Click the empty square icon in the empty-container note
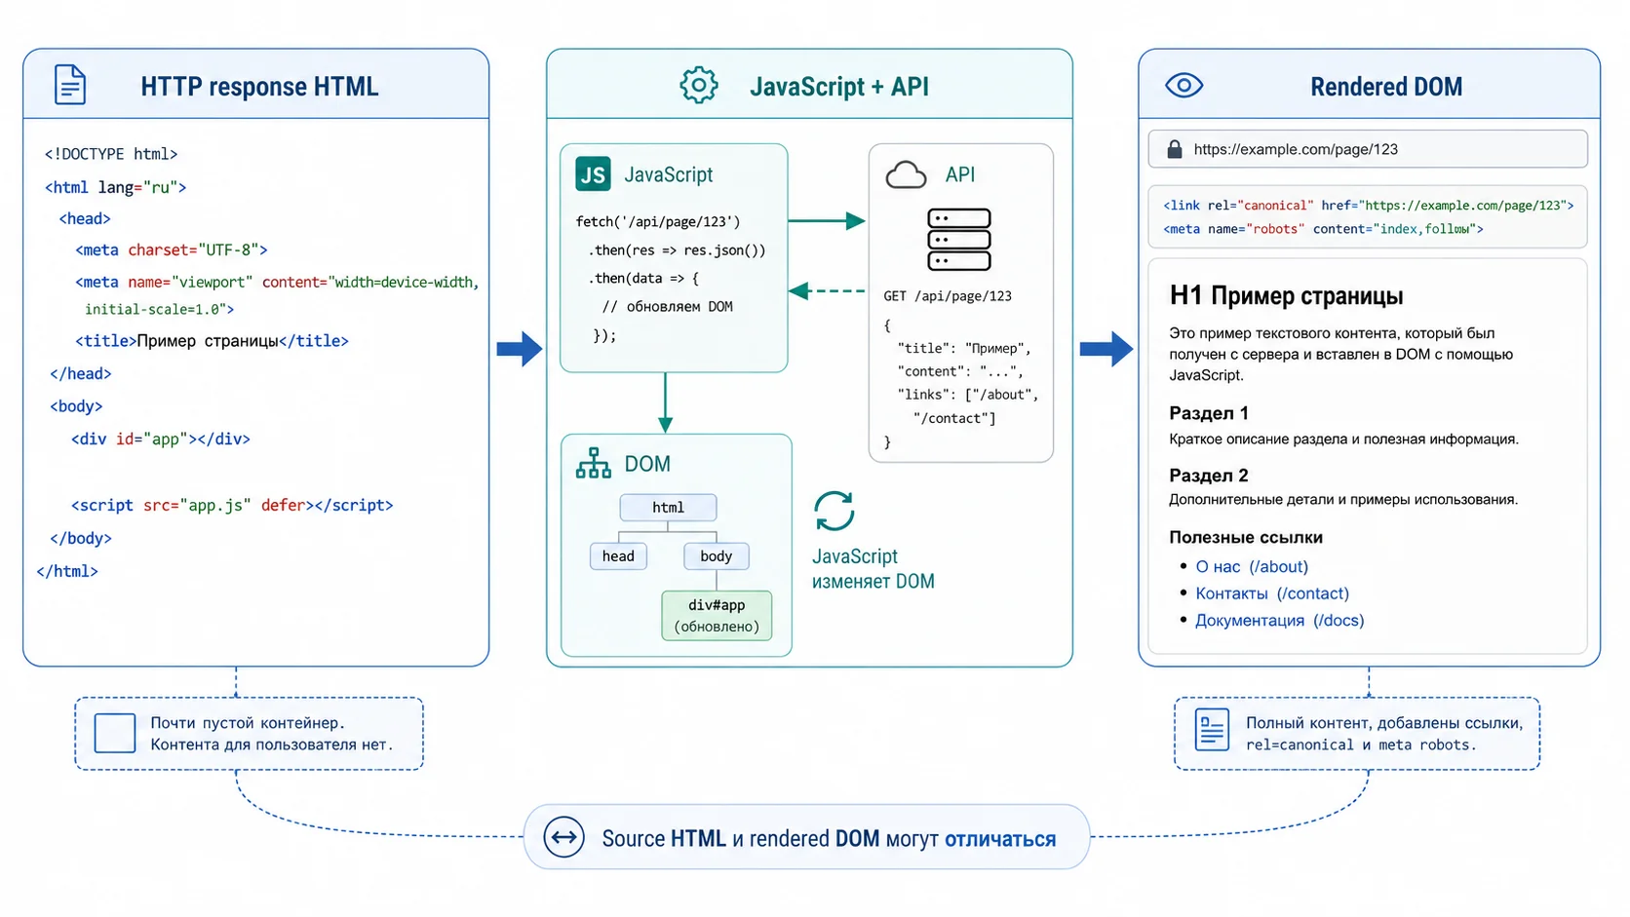The width and height of the screenshot is (1630, 917). 115,734
